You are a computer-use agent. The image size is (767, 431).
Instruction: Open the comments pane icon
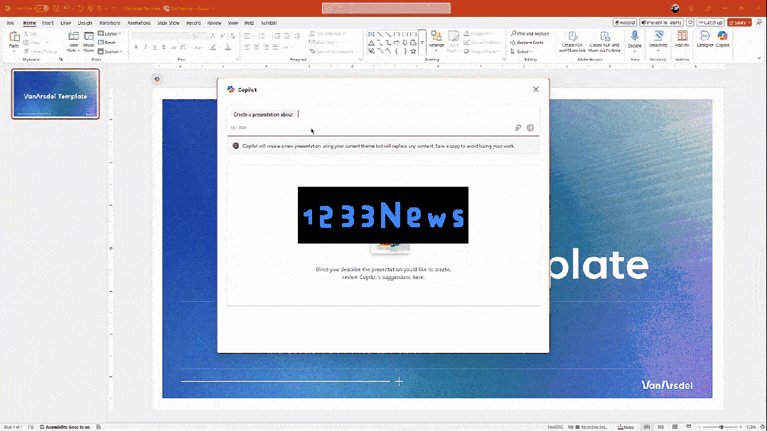[x=690, y=23]
